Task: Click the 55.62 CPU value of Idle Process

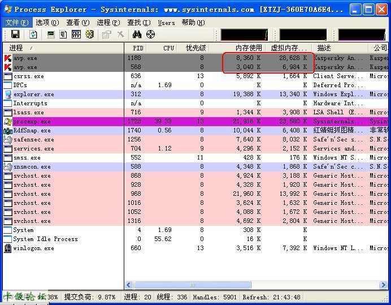Action: point(163,239)
